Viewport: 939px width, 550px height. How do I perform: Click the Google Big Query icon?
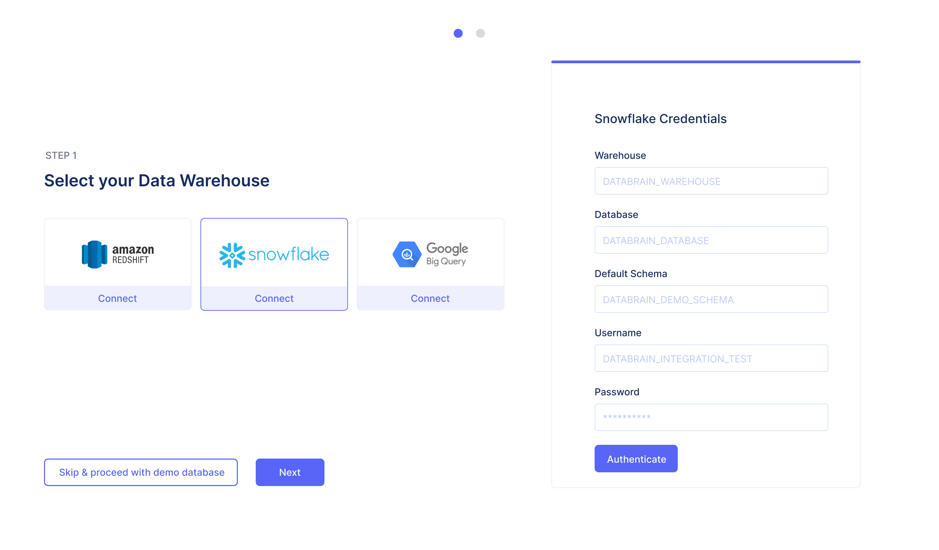pos(406,254)
